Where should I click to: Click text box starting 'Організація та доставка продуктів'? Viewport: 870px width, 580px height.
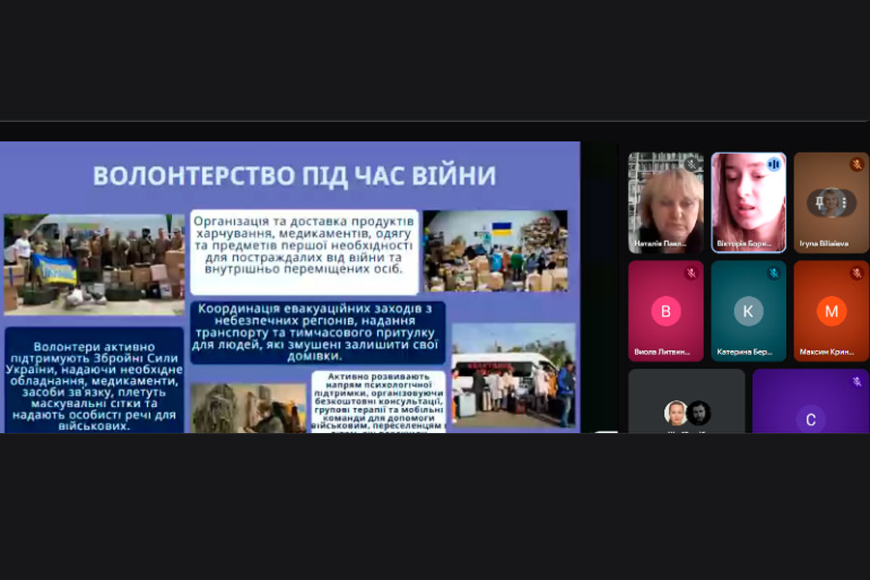304,252
